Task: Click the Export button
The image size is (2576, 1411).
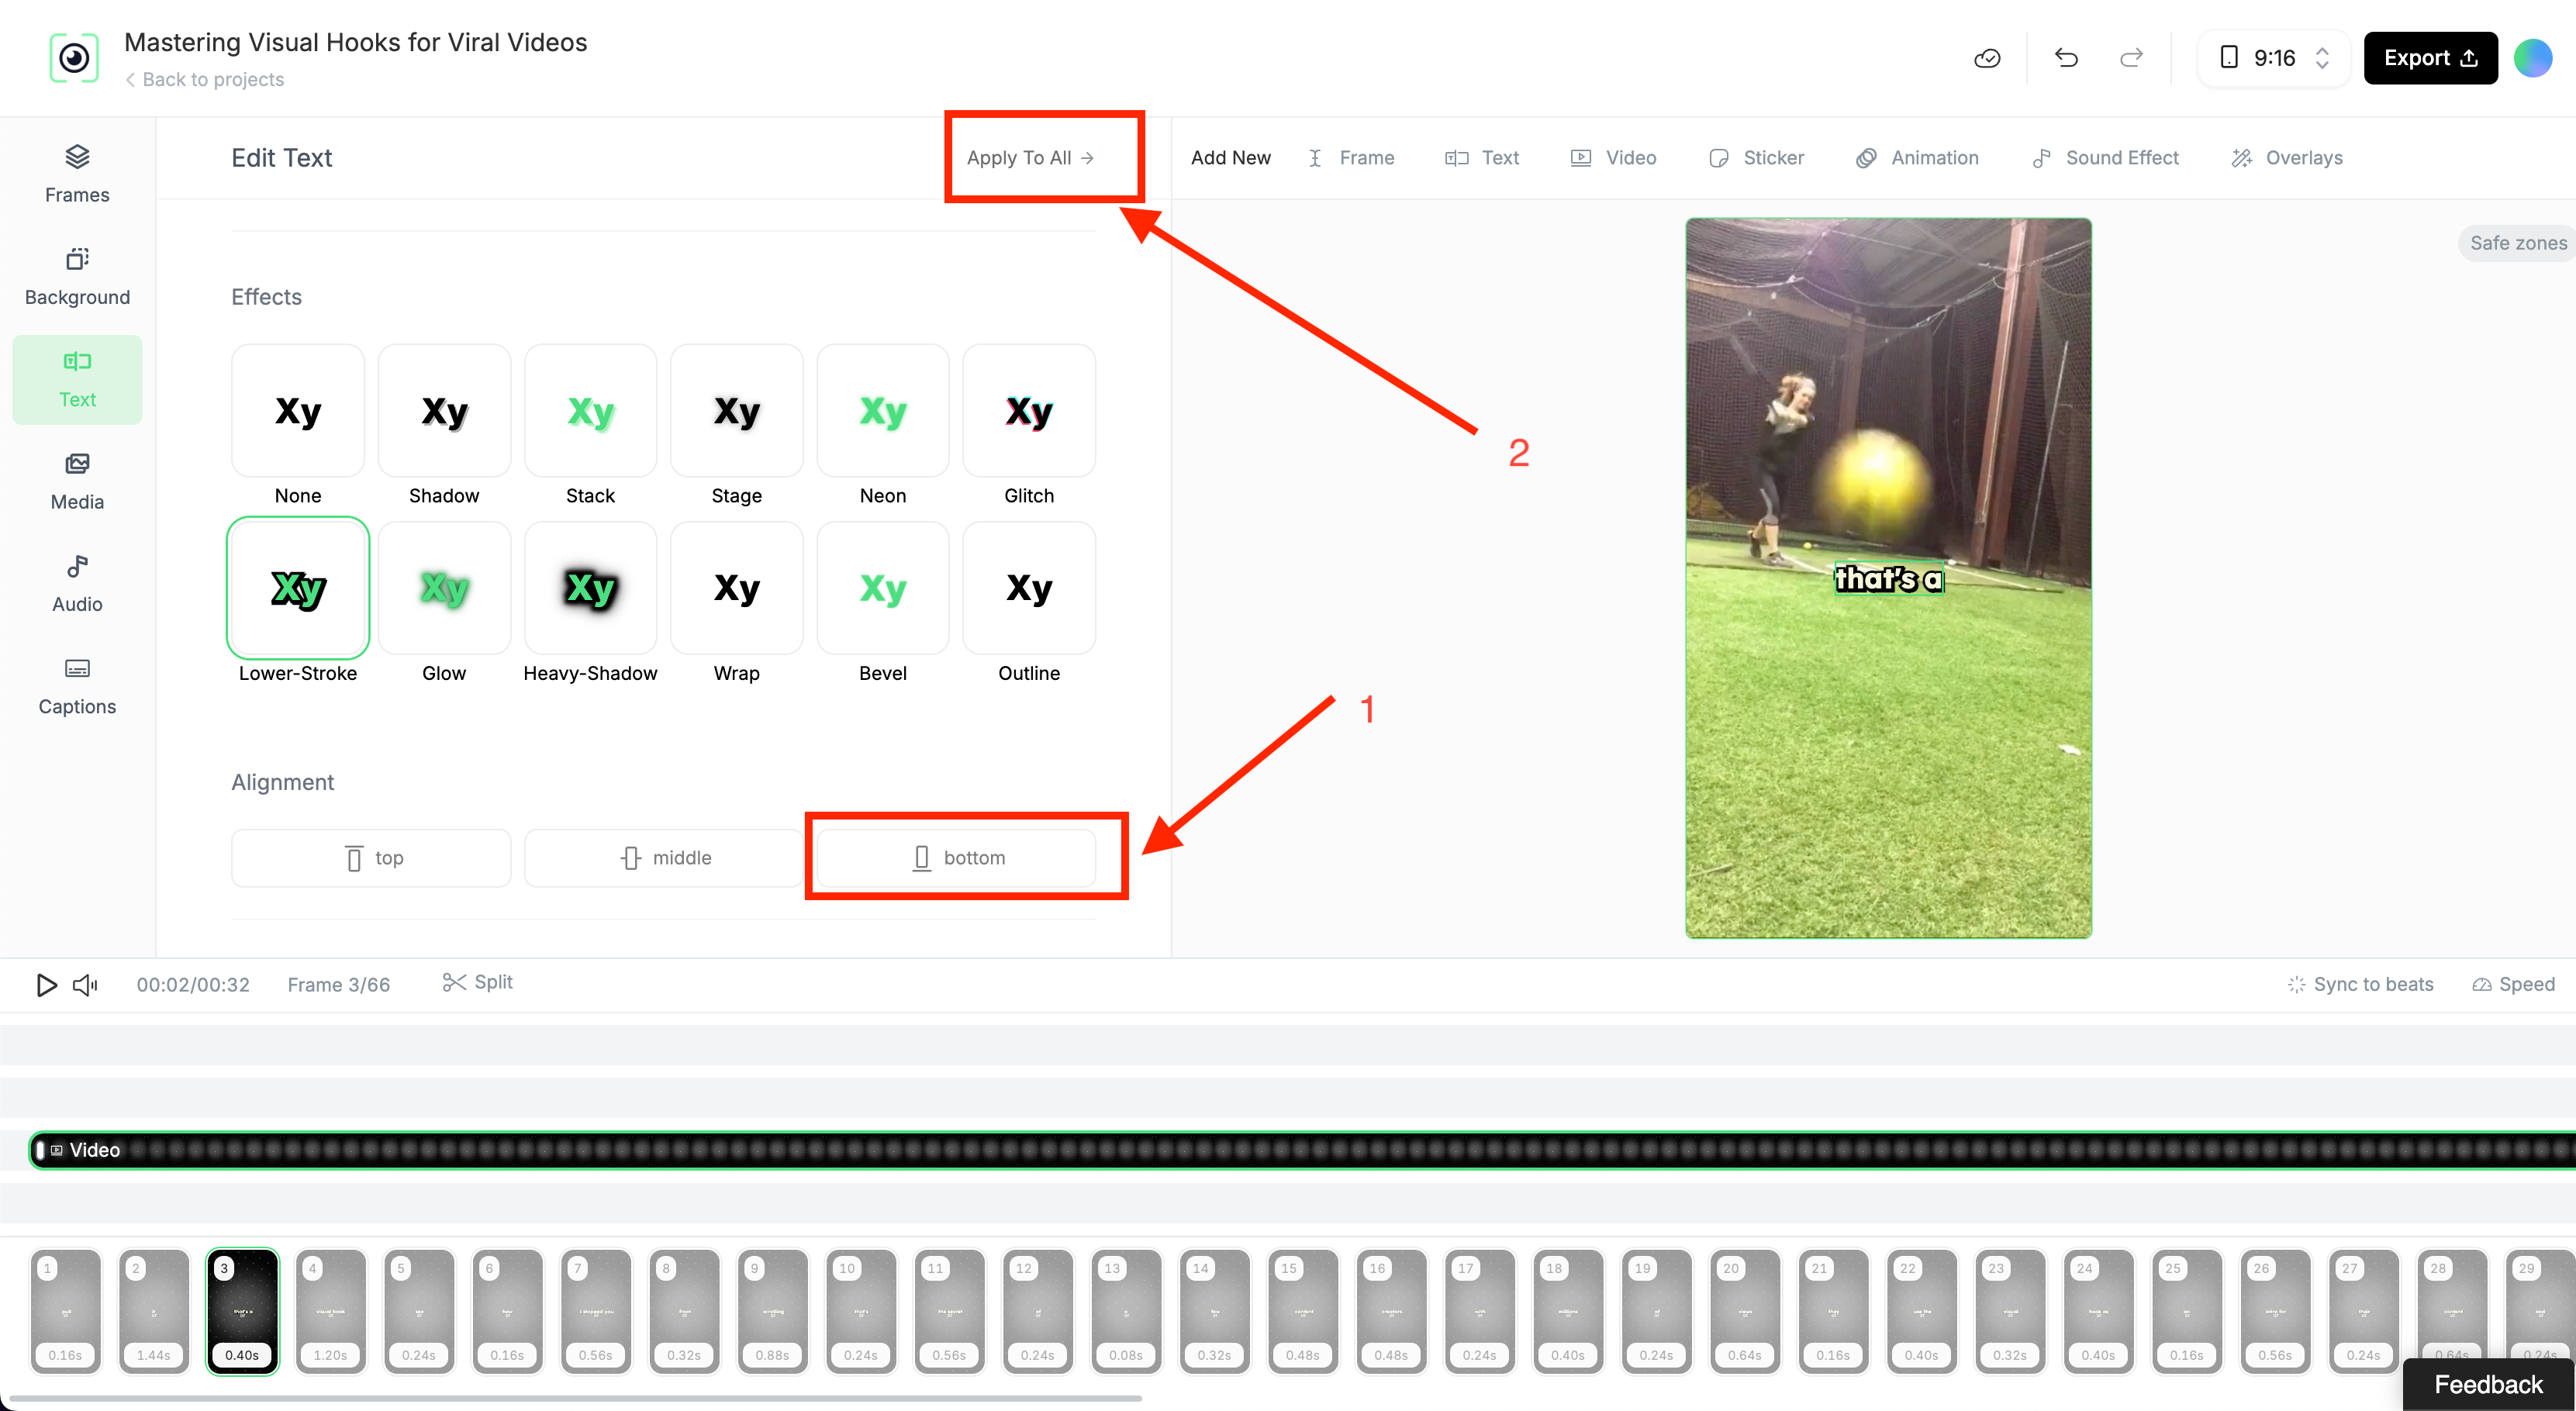Action: [2429, 58]
